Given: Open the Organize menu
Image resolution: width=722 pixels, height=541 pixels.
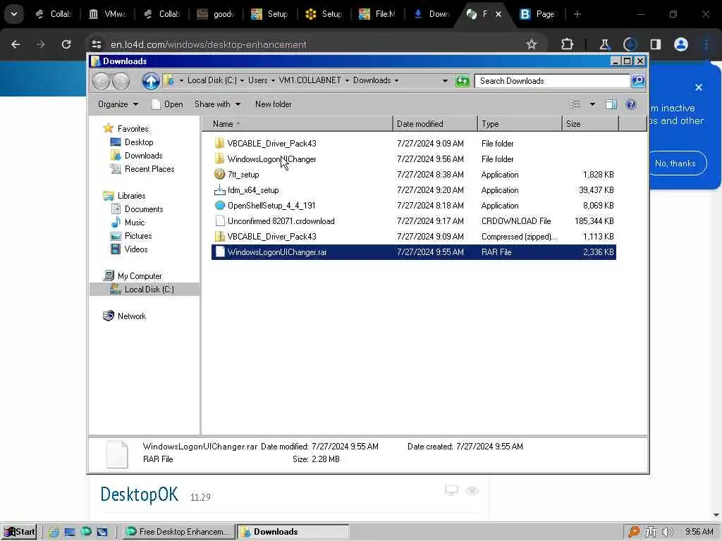Looking at the screenshot, I should (118, 104).
